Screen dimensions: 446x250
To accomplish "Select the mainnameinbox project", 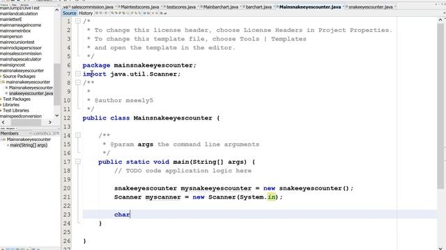I will [15, 31].
